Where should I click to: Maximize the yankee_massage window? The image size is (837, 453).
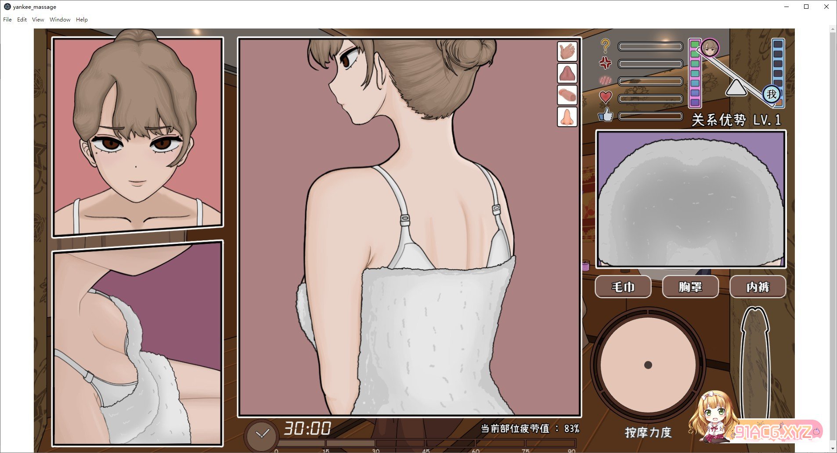pyautogui.click(x=806, y=7)
